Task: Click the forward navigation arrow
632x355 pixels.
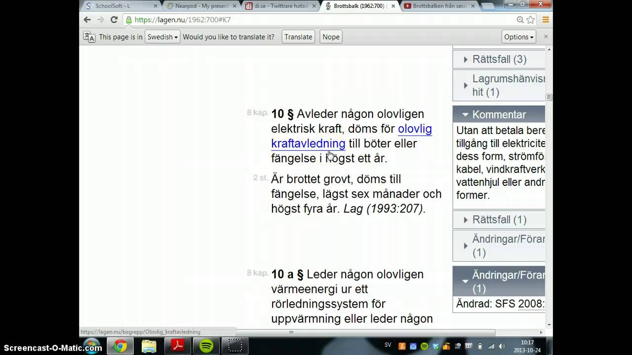Action: [x=100, y=20]
